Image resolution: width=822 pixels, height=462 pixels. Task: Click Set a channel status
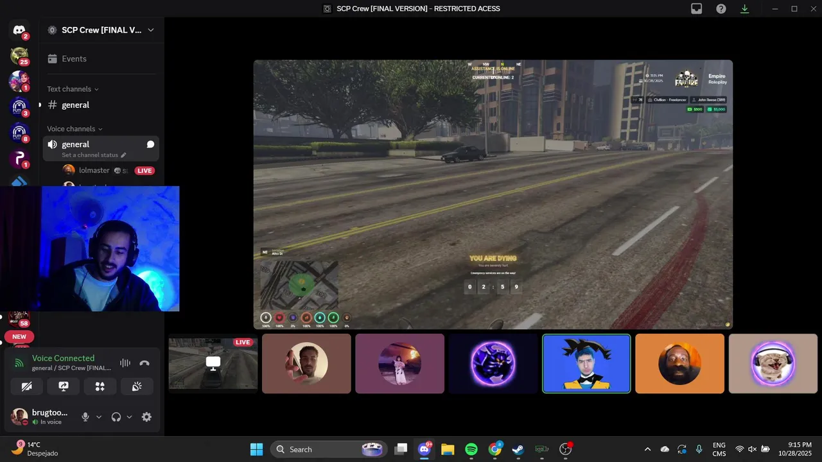pos(94,155)
